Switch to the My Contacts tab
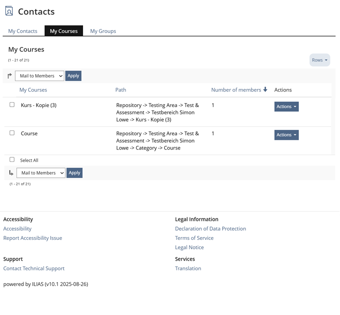 [23, 31]
